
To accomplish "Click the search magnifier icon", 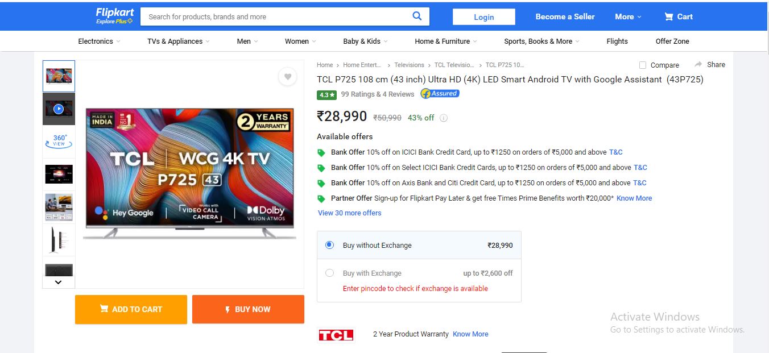I will coord(417,16).
